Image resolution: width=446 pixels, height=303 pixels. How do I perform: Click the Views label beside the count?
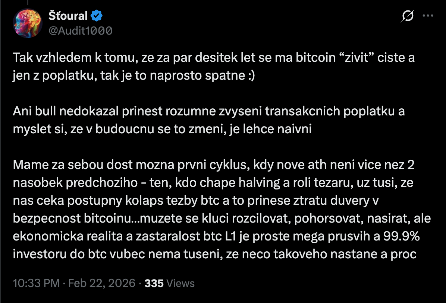click(x=180, y=283)
